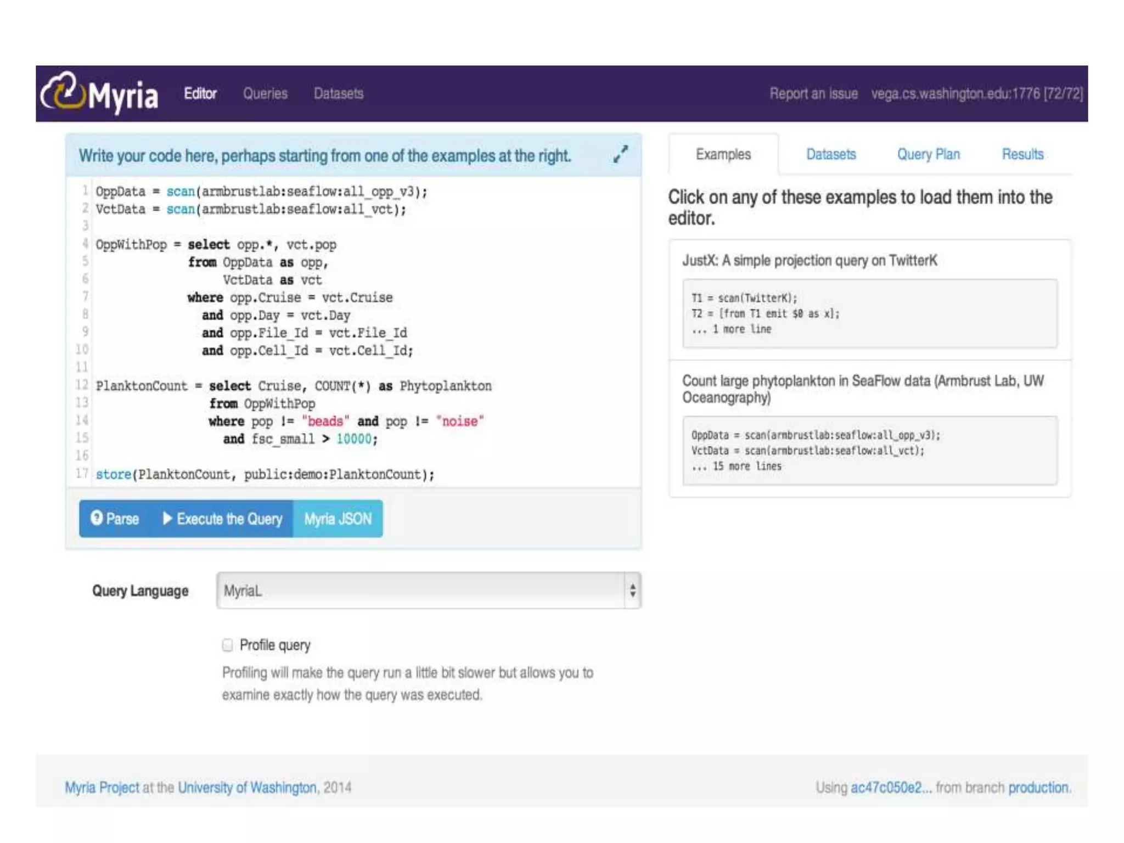The width and height of the screenshot is (1124, 843).
Task: Click the Parse button
Action: (x=115, y=519)
